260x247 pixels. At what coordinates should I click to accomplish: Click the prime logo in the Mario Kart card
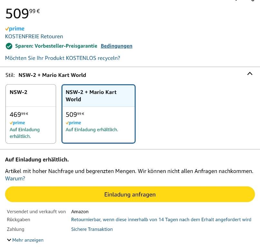pyautogui.click(x=73, y=123)
